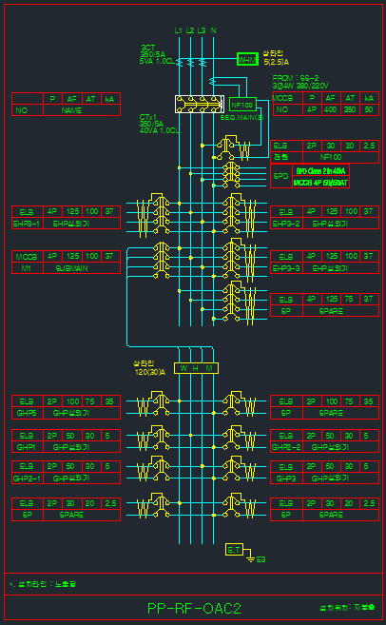The image size is (386, 625).
Task: Click the L2 phase label
Action: click(x=190, y=30)
